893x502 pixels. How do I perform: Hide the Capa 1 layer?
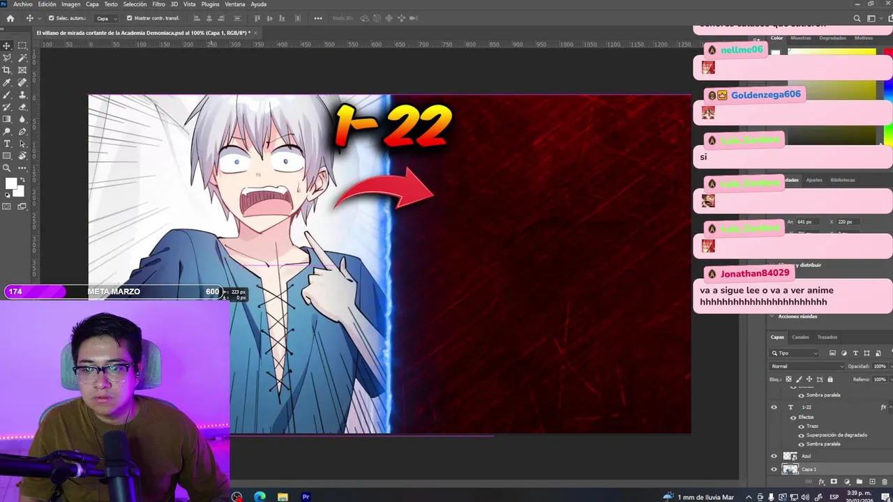774,469
